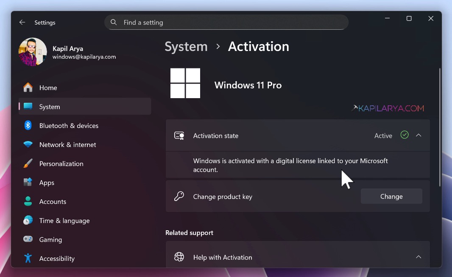Click the Activation state row label

(215, 136)
